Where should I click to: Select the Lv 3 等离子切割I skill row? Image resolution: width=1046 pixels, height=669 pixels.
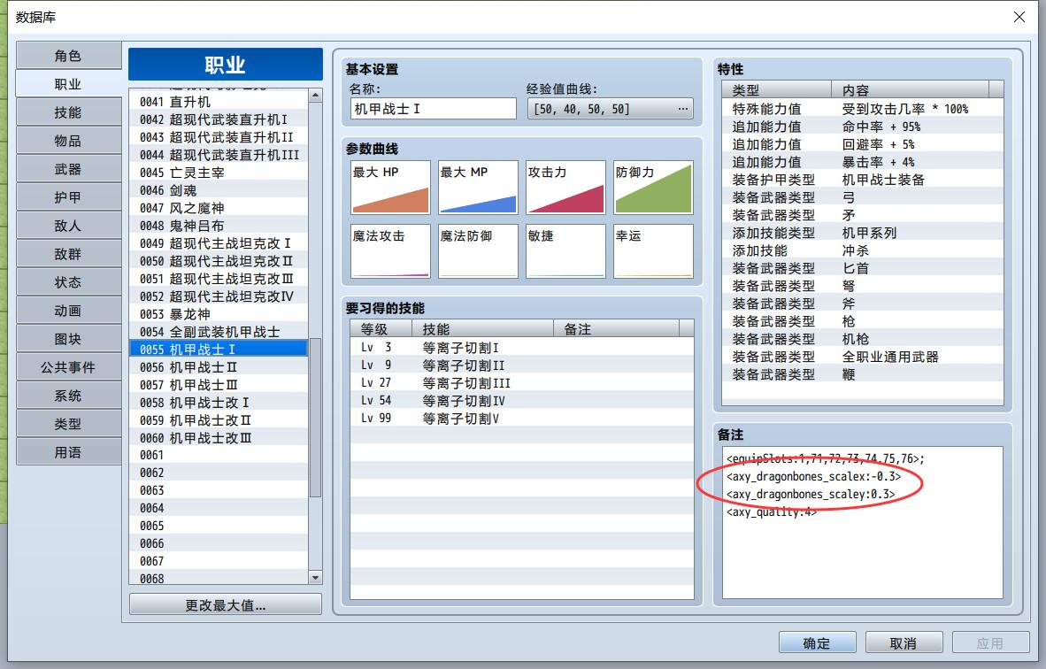click(521, 348)
